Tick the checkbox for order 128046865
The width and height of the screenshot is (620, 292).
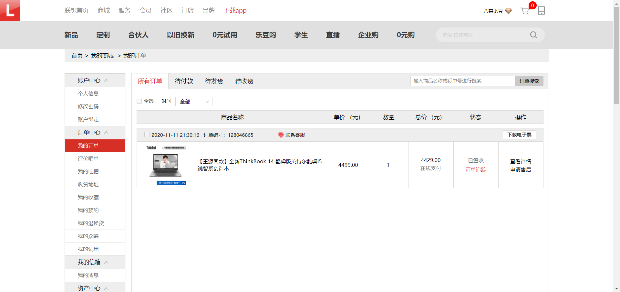pos(147,135)
